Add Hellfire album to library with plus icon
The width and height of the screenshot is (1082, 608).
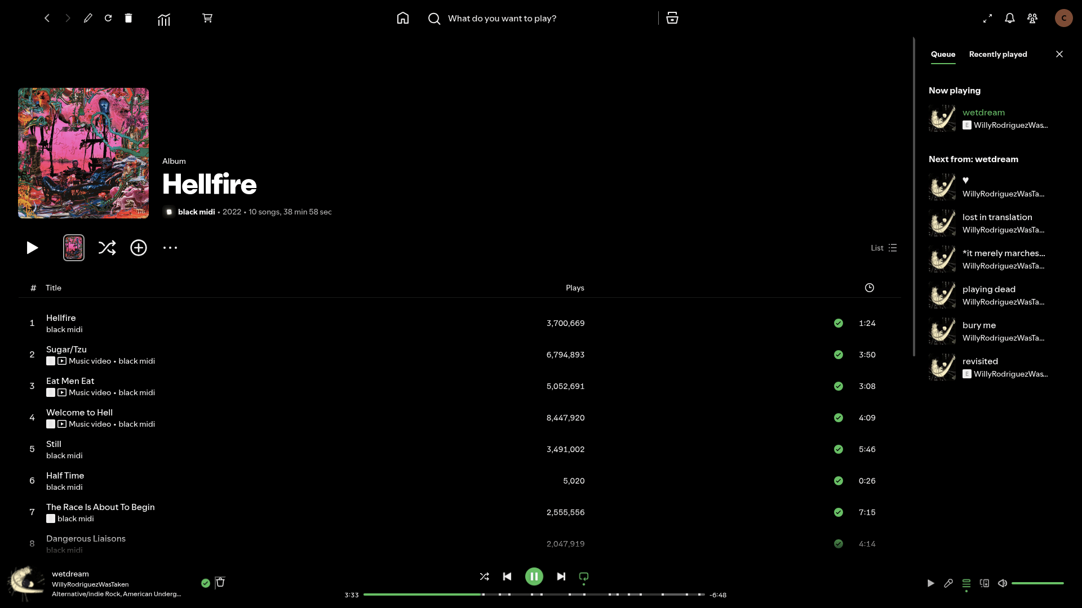[x=139, y=248]
